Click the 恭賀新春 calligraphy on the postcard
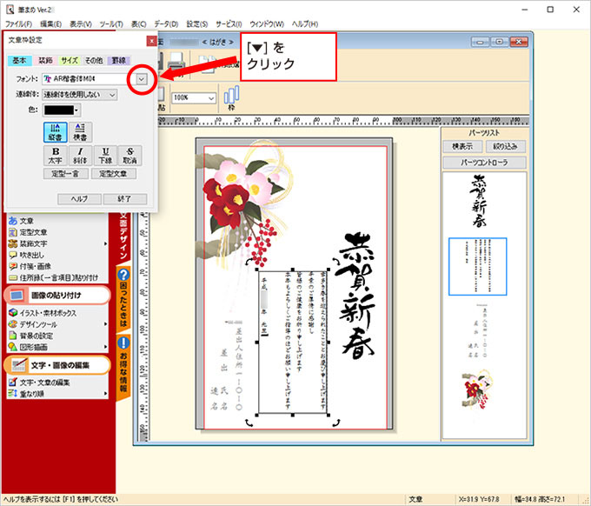This screenshot has height=506, width=591. point(356,296)
